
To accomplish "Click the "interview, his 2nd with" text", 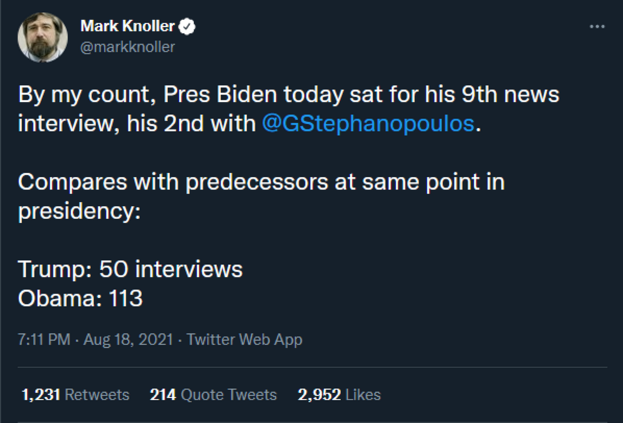I will 137,125.
